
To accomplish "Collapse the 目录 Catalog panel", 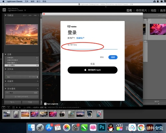I will point(5,55).
